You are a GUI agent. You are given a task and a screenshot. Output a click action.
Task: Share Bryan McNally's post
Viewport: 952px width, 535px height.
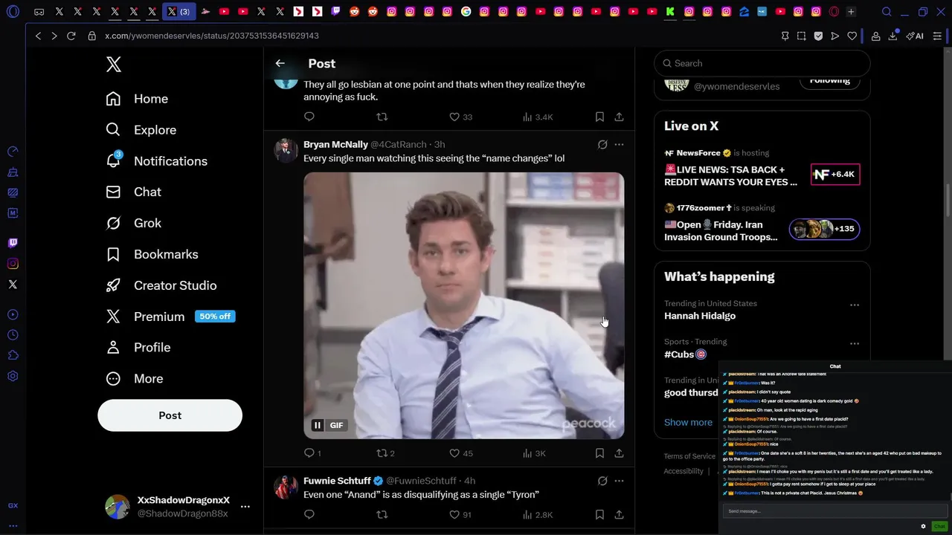(x=619, y=453)
